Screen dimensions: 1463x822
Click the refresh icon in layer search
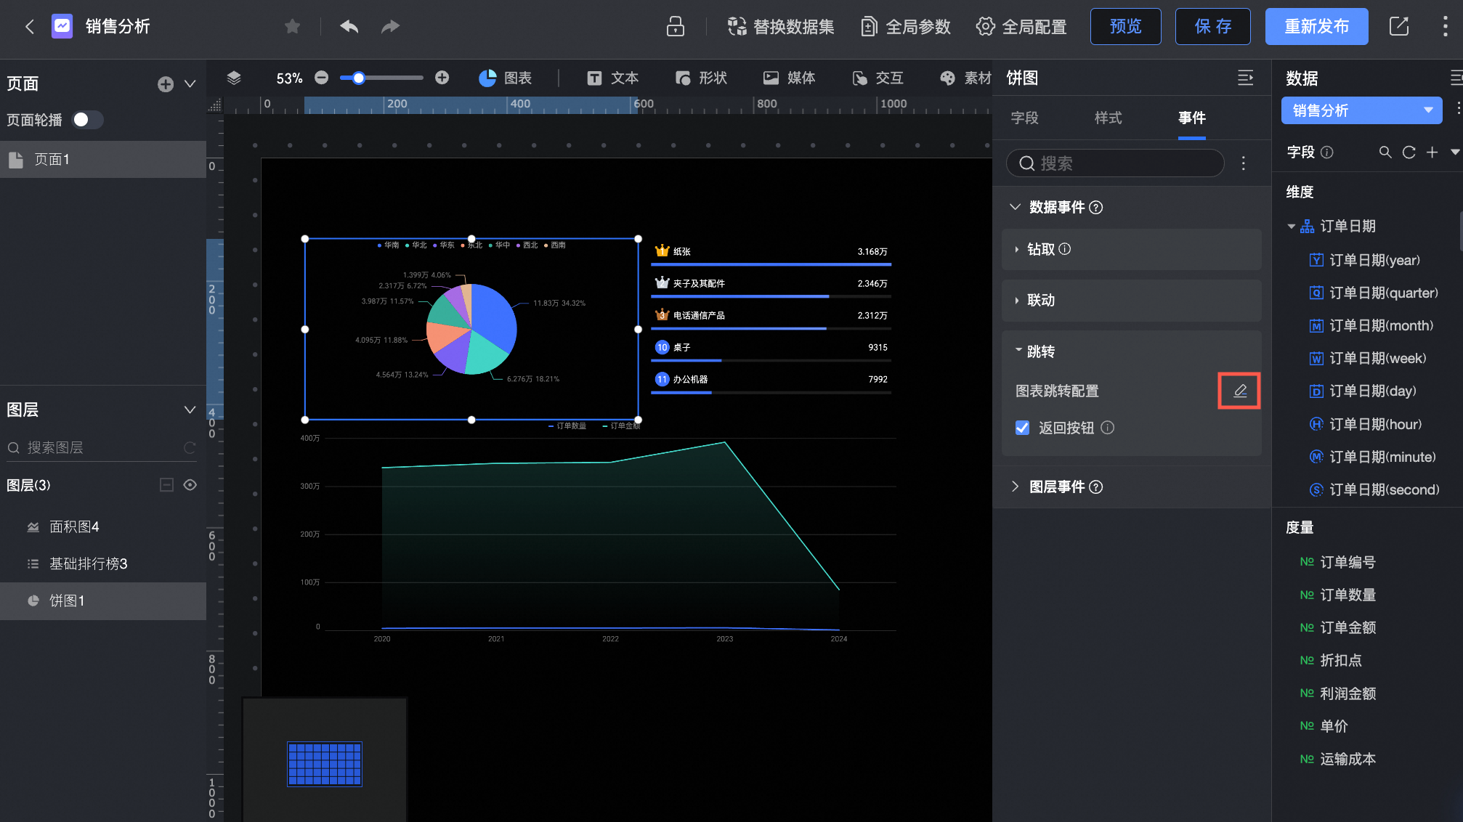tap(190, 448)
